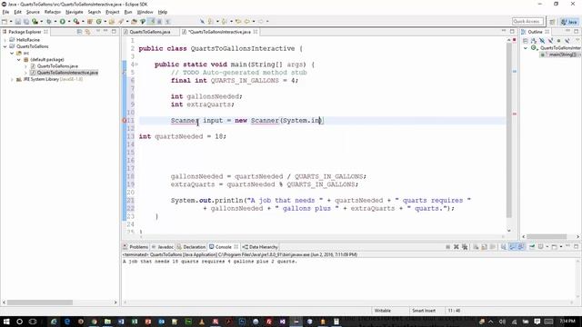Minimize the Package Explorer view
This screenshot has width=582, height=327.
tap(105, 32)
